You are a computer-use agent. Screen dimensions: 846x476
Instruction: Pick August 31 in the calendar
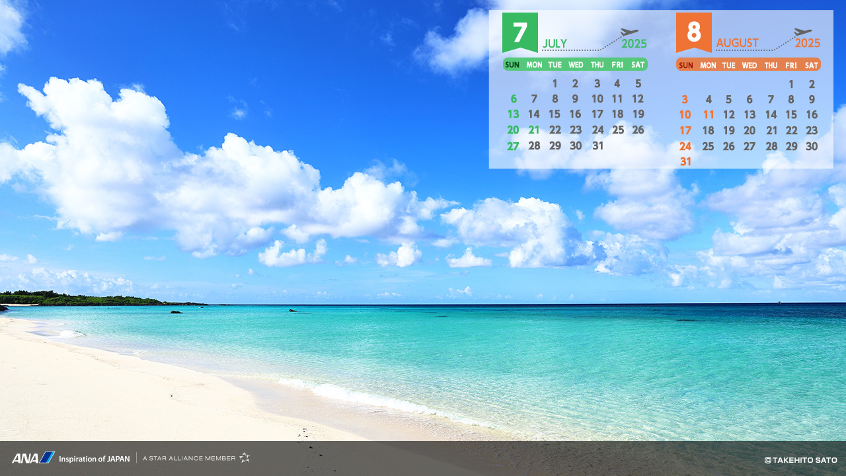(x=685, y=162)
